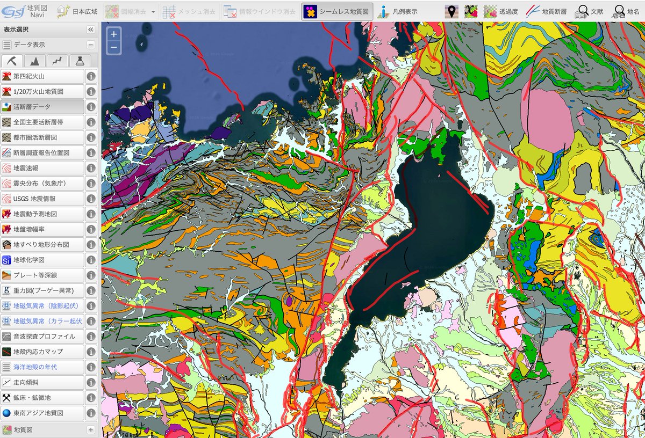Toggle the 断層調査報告位置図 layer
The width and height of the screenshot is (645, 438).
click(x=42, y=153)
